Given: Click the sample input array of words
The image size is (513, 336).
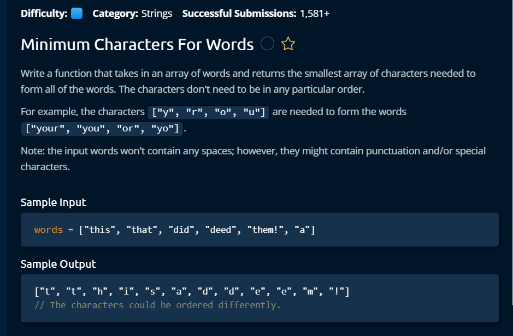Looking at the screenshot, I should 197,230.
